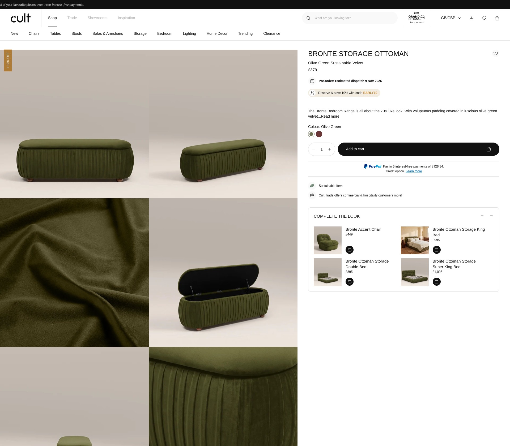
Task: Click the percent discount icon
Action: click(312, 93)
